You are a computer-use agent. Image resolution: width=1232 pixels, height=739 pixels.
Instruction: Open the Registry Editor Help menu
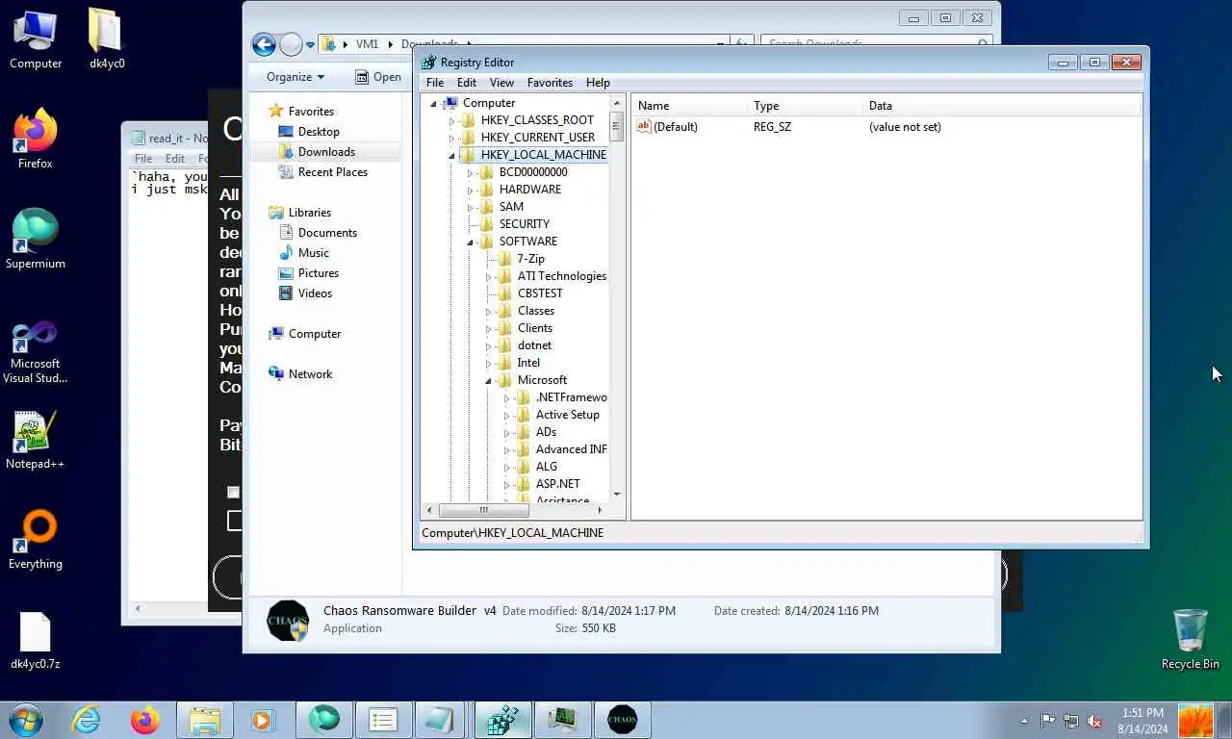(x=598, y=83)
